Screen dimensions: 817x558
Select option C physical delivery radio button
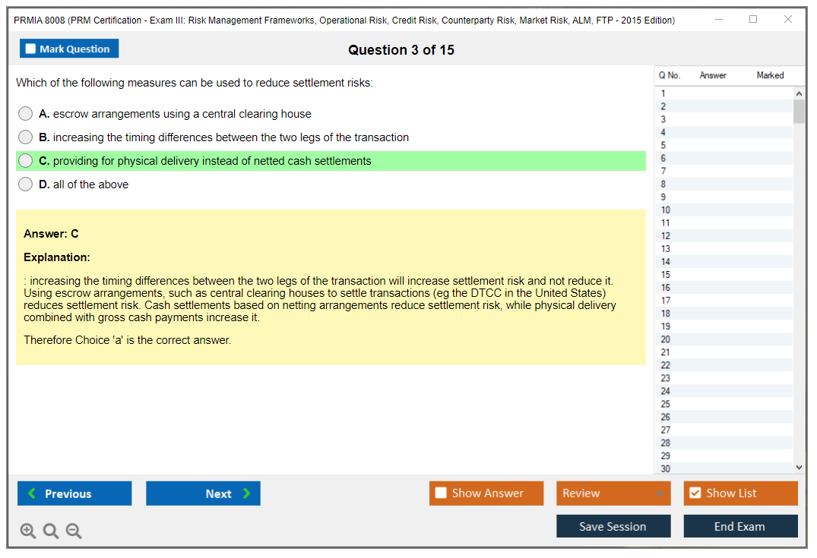[26, 161]
